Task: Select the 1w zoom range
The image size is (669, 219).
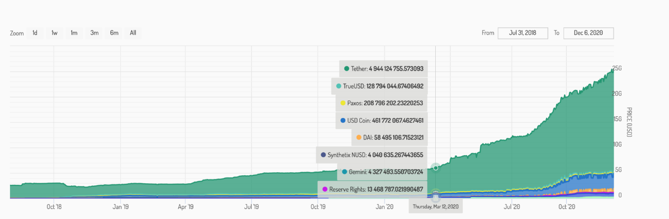Action: pyautogui.click(x=54, y=33)
